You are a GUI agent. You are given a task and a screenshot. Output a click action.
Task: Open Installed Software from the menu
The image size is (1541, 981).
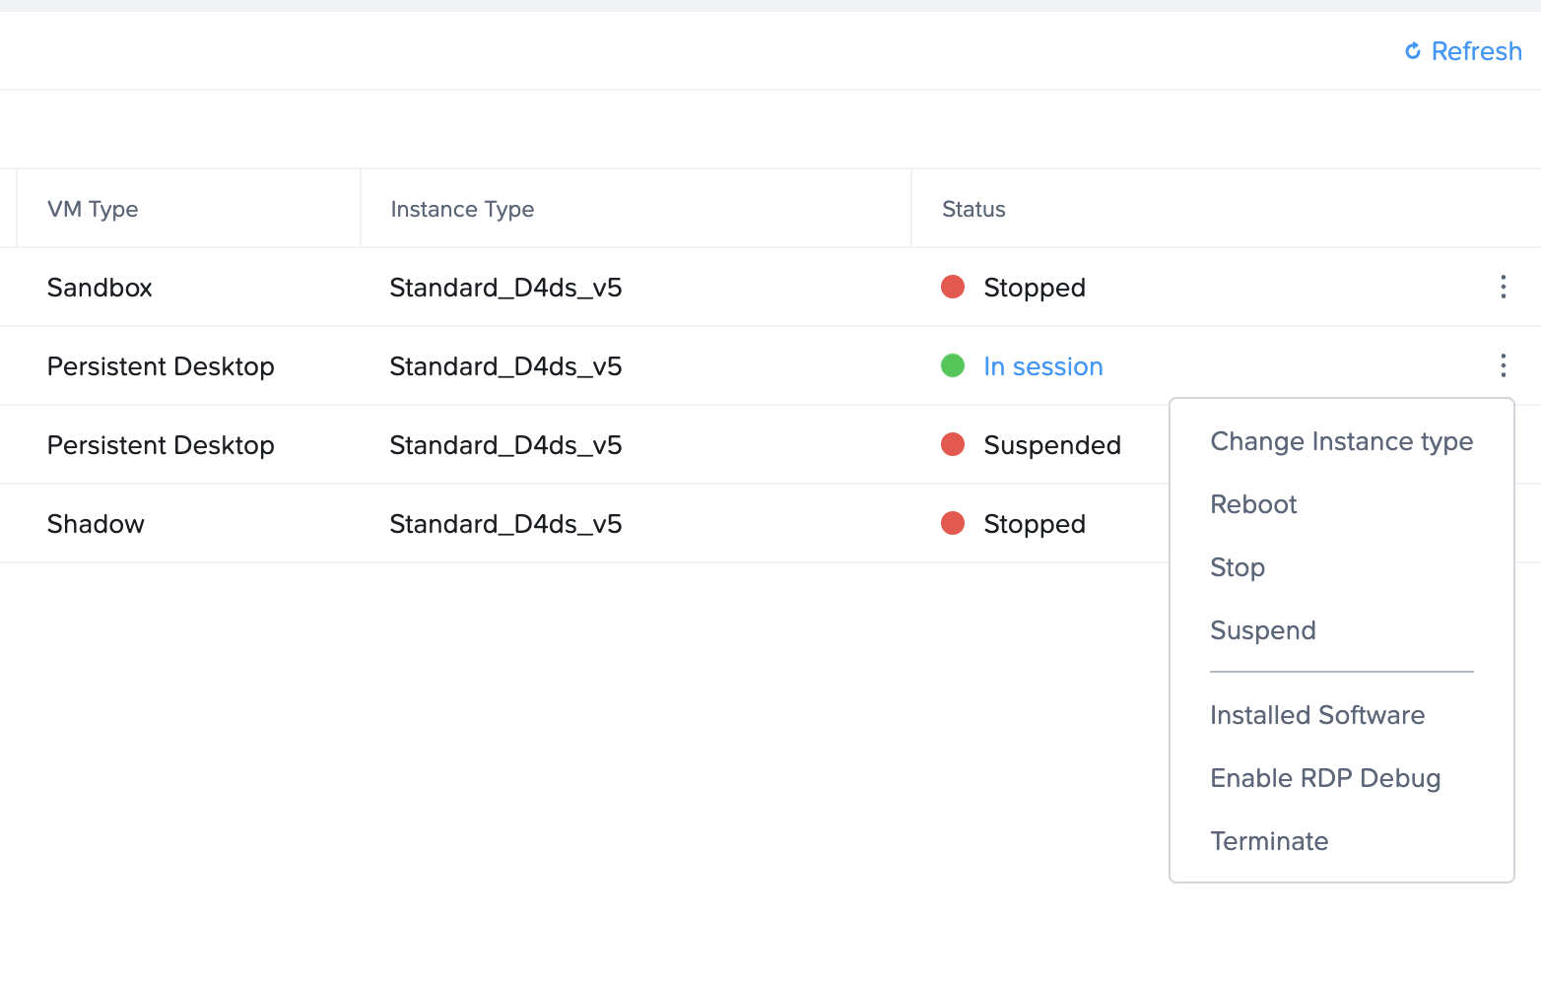(1317, 715)
